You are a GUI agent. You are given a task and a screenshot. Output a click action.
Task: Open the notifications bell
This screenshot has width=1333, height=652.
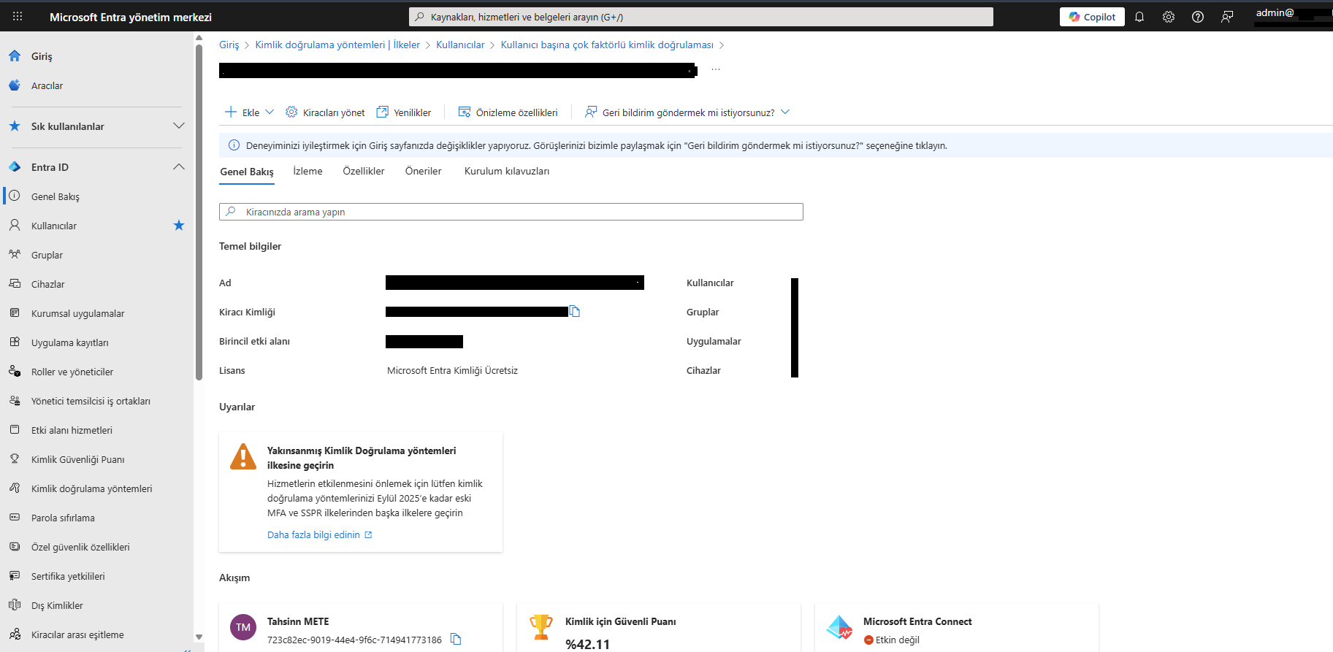pos(1139,17)
